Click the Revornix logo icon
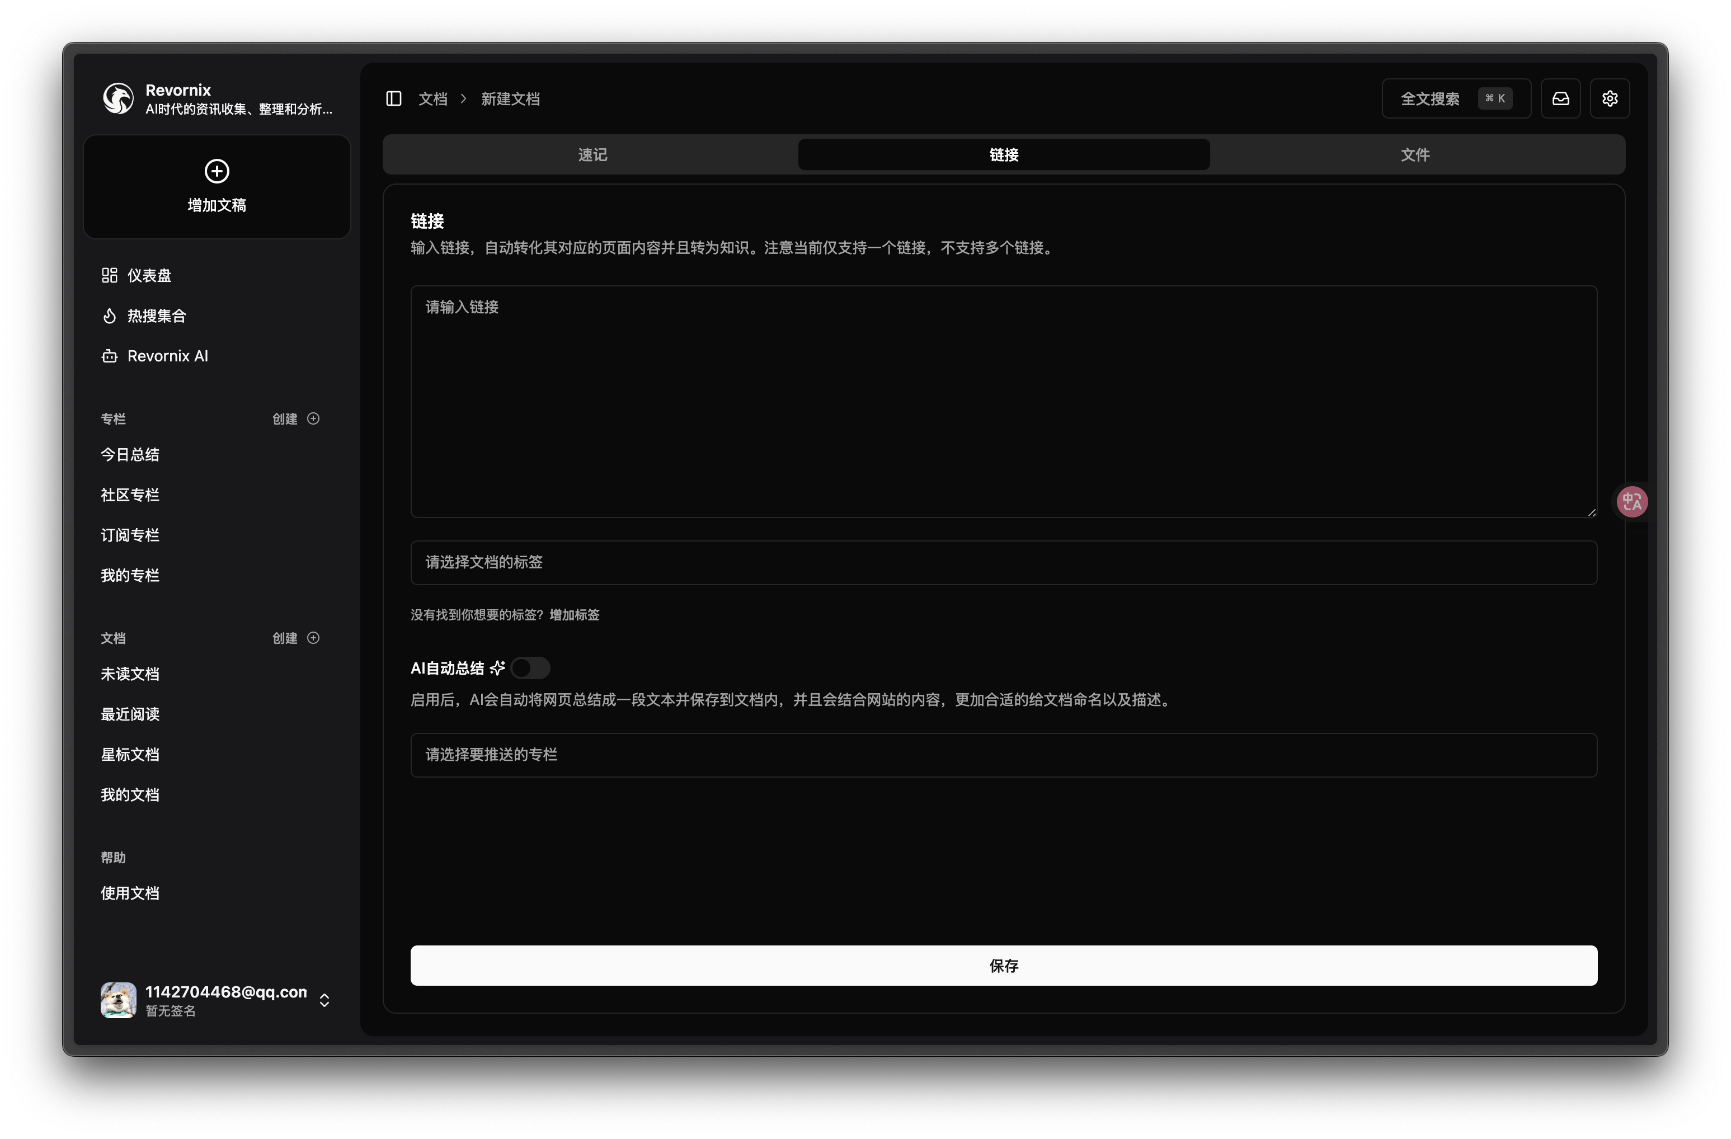 [x=118, y=98]
